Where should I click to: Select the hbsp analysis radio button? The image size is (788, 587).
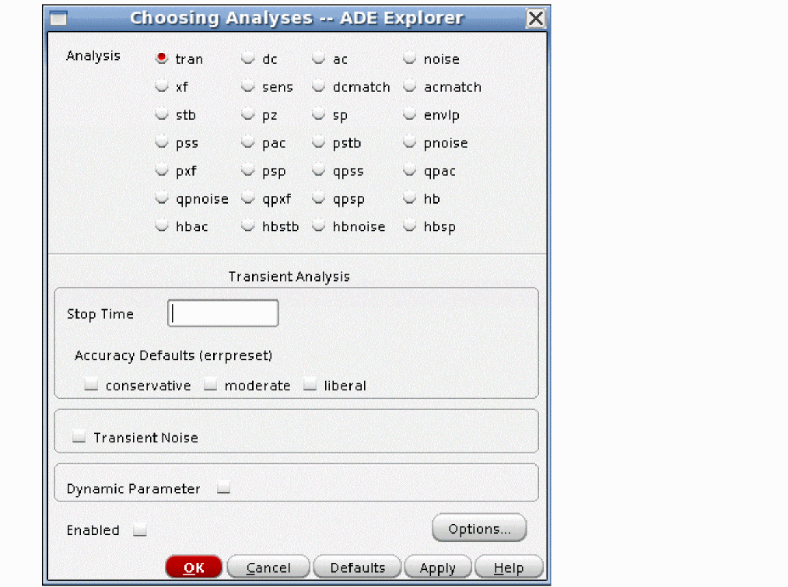click(410, 226)
